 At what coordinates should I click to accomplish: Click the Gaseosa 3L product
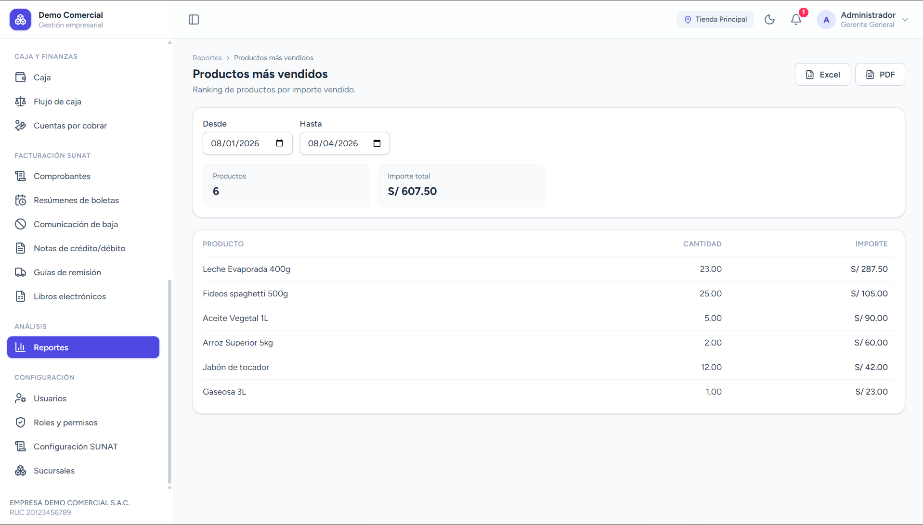[x=224, y=392]
